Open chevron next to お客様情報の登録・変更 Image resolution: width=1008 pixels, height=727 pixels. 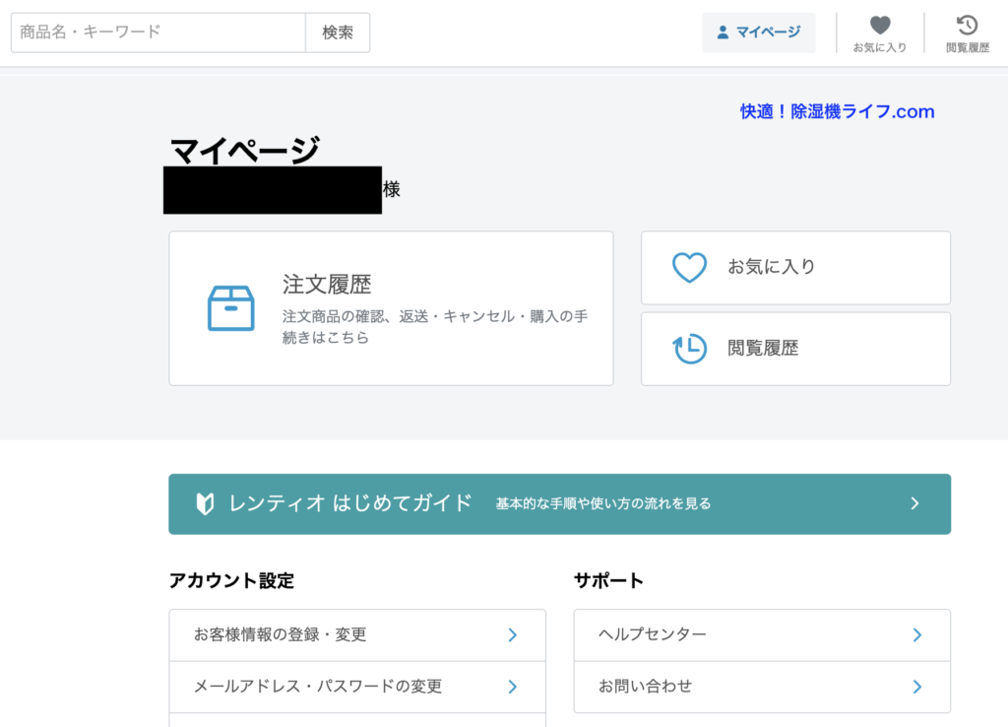point(512,635)
